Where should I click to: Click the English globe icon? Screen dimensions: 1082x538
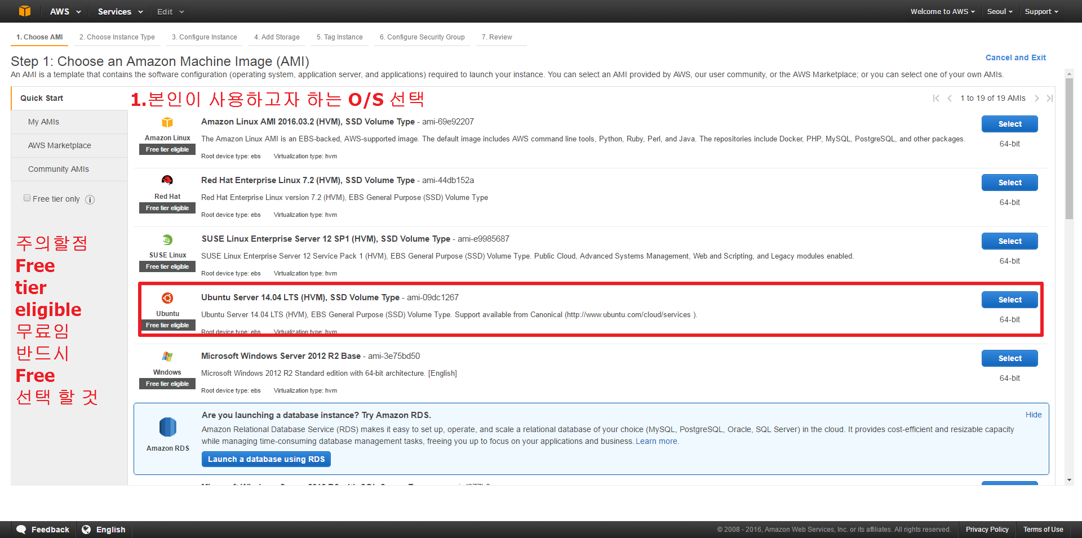(86, 530)
